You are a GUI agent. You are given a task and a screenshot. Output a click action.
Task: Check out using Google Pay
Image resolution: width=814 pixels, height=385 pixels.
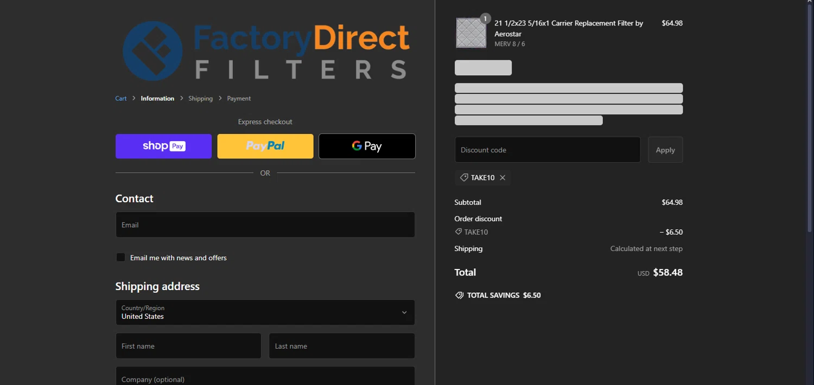tap(367, 146)
